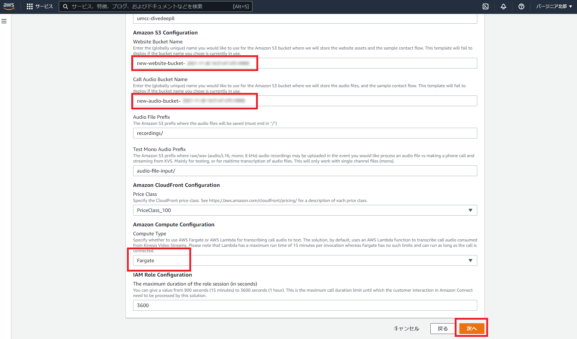Launch CloudShell terminal icon
This screenshot has width=577, height=339.
coord(486,6)
